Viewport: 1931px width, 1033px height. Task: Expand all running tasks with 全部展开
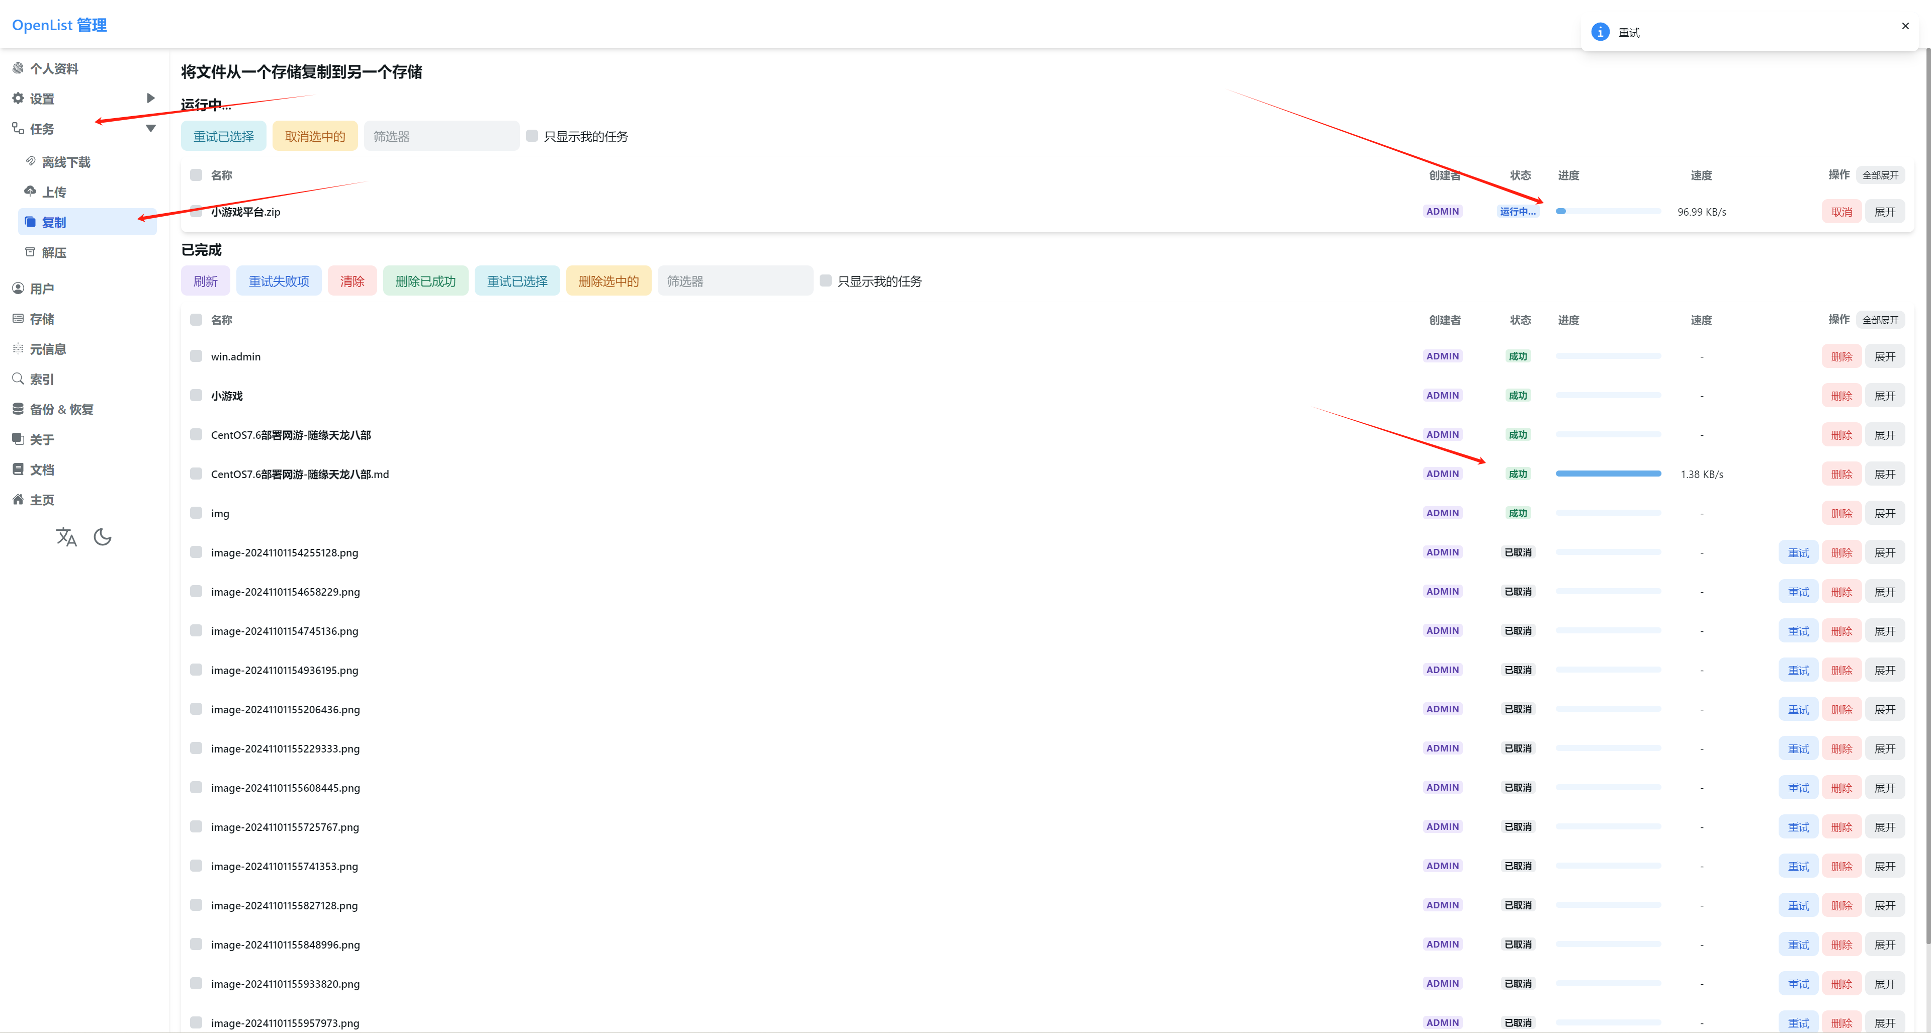click(1880, 175)
